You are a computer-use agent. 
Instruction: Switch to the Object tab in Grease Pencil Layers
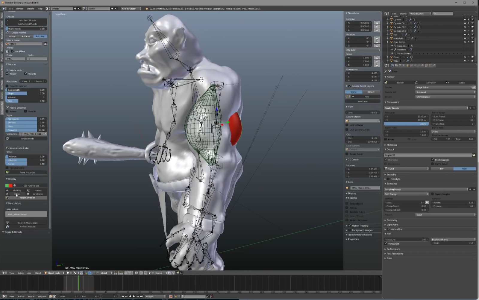point(371,92)
